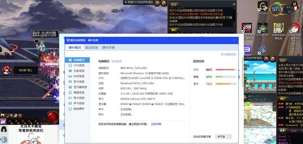Open 显示器信息 sidebar entry
The height and width of the screenshot is (144, 303).
click(77, 87)
